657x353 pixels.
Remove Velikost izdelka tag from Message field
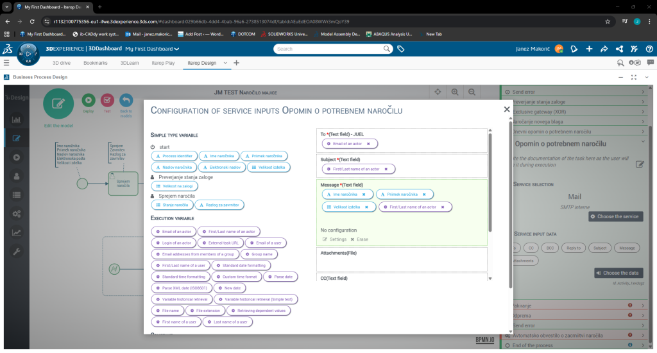click(367, 207)
